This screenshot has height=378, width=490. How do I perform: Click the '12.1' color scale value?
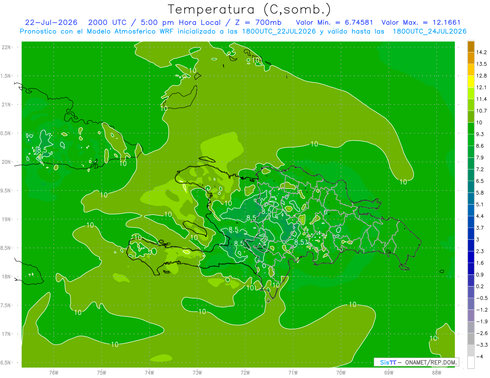pos(481,88)
